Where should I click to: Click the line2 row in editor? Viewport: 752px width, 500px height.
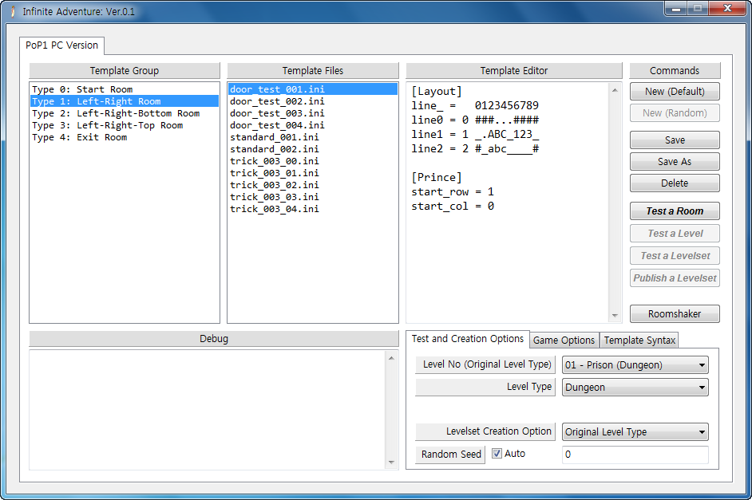[475, 148]
